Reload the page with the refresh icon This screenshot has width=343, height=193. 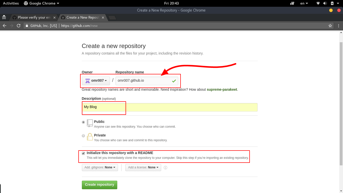pos(18,26)
